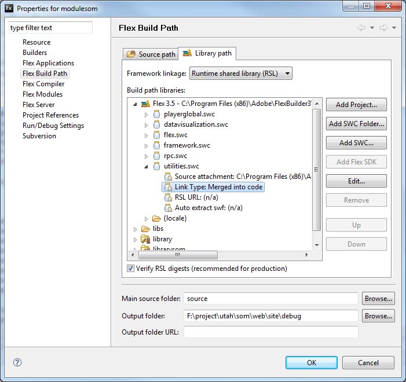The height and width of the screenshot is (382, 406).
Task: Expand the libs folder node
Action: pos(135,229)
